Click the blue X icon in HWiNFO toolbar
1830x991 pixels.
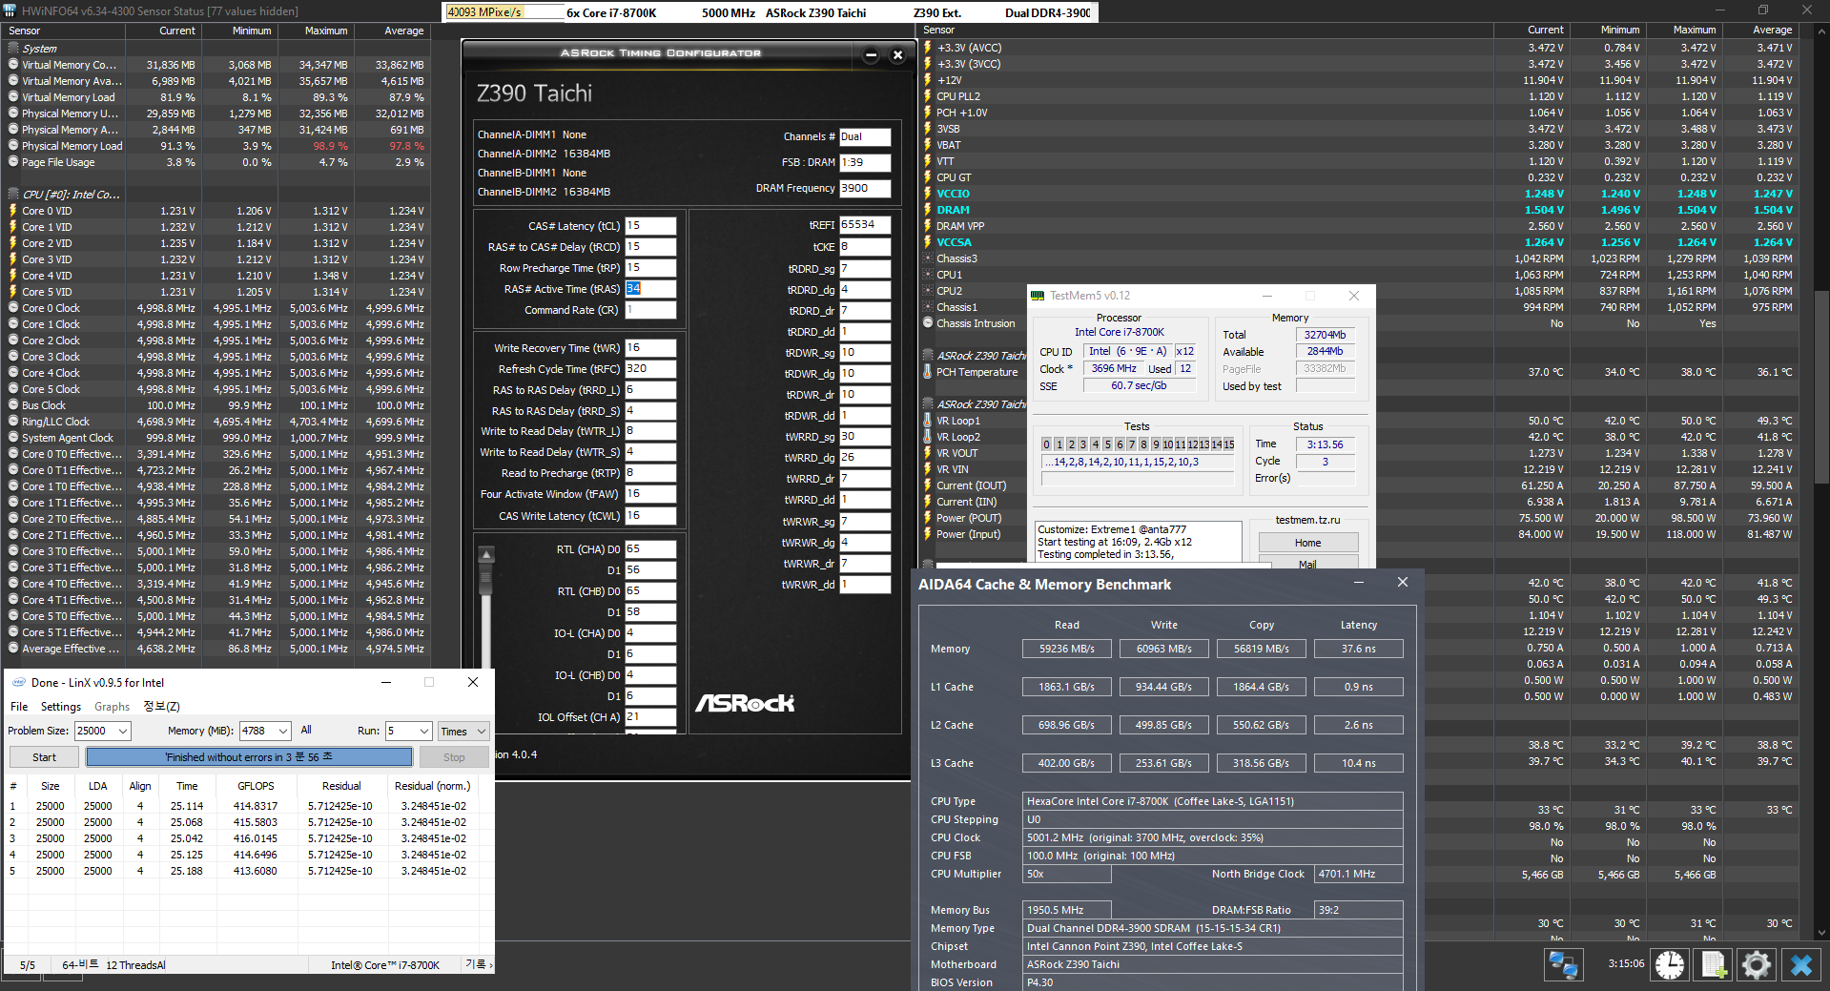tap(1800, 964)
